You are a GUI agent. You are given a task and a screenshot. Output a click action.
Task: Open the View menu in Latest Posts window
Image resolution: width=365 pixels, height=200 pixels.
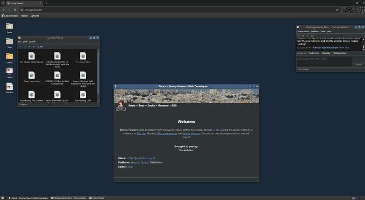pos(25,42)
